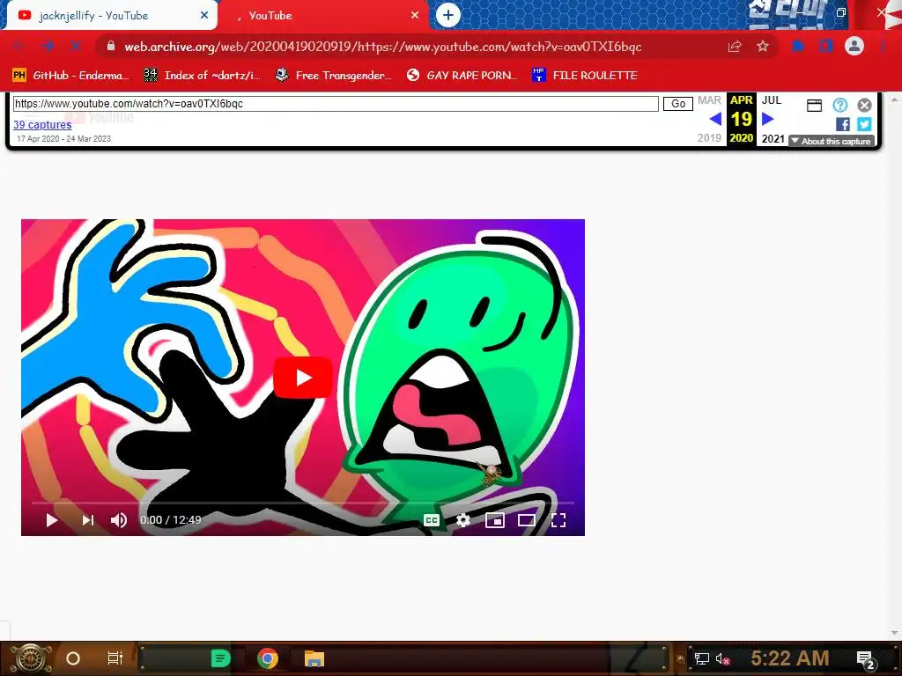Open File Explorer from the taskbar

point(314,658)
